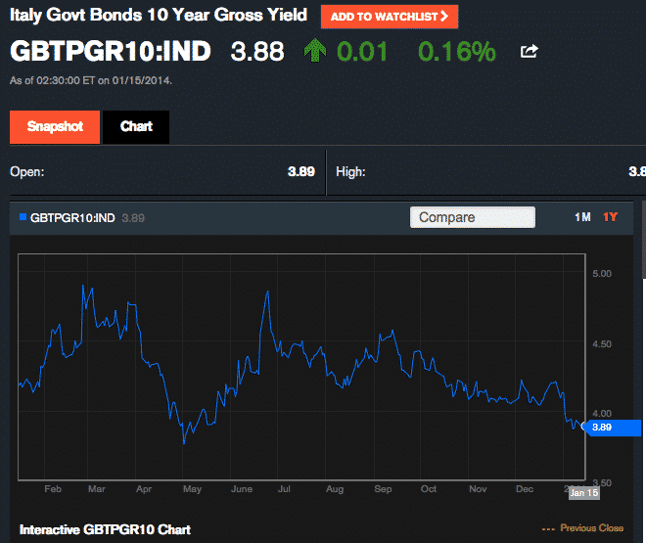Click the GBTPGR10:IND ticker heading

pos(111,51)
